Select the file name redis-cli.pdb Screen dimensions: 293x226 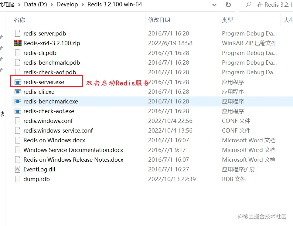pos(40,53)
